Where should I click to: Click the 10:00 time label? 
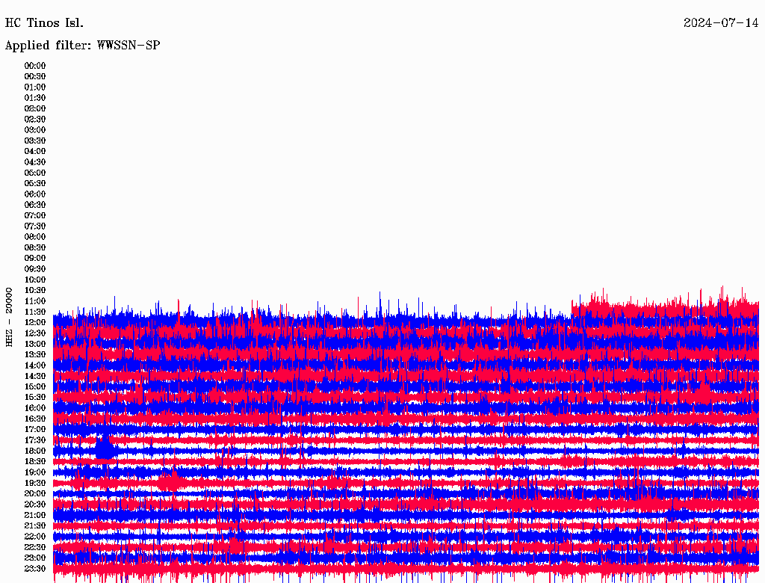click(35, 280)
